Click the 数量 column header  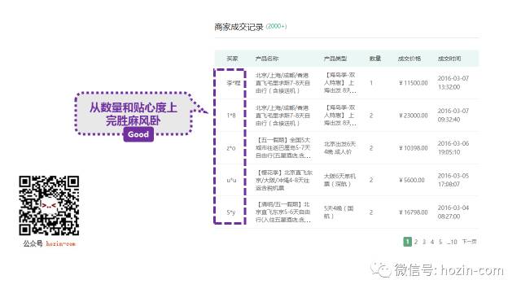[375, 59]
